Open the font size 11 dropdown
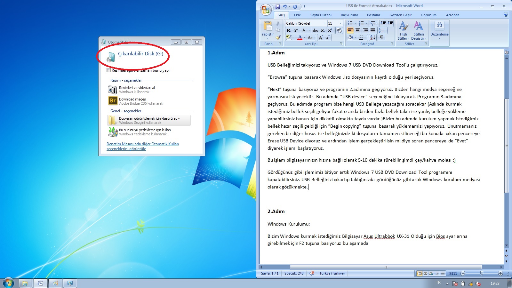The height and width of the screenshot is (288, 512). coord(340,23)
